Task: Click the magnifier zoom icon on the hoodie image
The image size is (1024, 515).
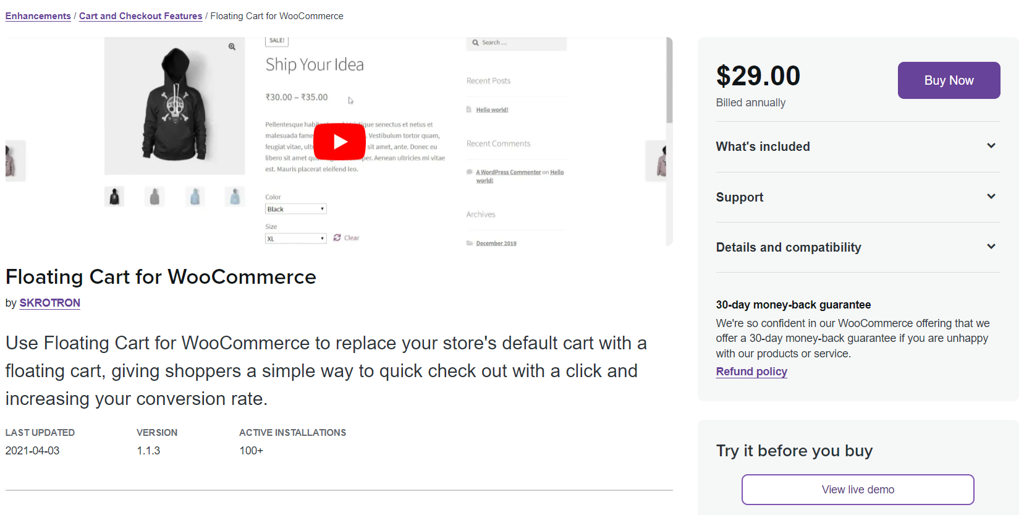Action: click(x=232, y=46)
